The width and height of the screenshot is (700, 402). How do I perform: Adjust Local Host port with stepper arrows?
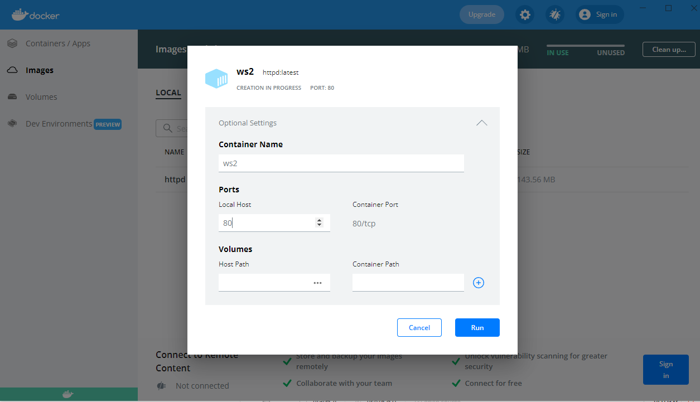click(319, 222)
